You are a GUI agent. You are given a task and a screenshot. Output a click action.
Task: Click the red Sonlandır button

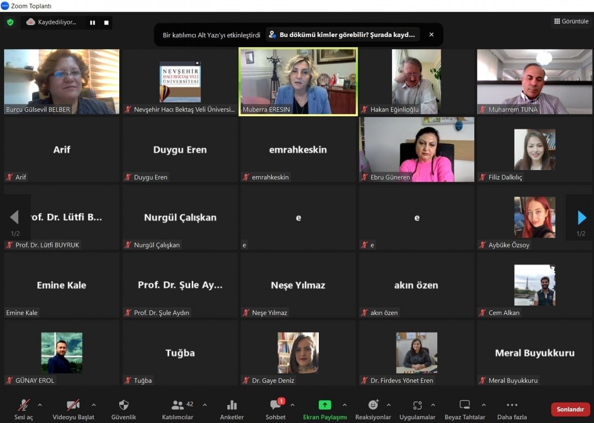coord(570,409)
